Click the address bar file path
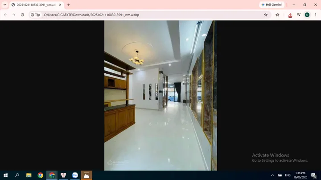The width and height of the screenshot is (321, 180). (91, 15)
